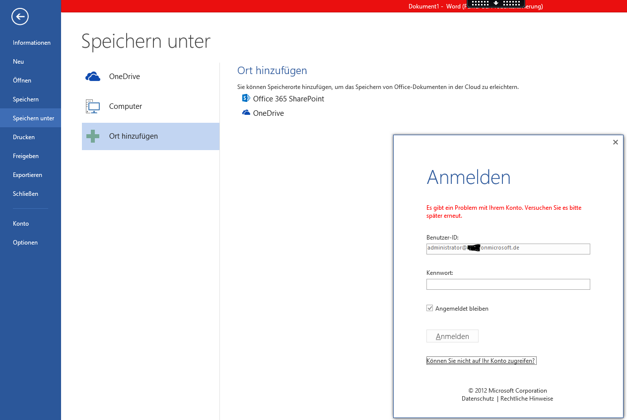This screenshot has height=420, width=627.
Task: Click the Anmelden sign-in button
Action: coord(452,336)
